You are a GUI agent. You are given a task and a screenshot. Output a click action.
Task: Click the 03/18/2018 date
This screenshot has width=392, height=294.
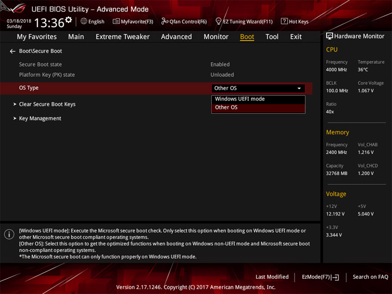click(x=19, y=21)
